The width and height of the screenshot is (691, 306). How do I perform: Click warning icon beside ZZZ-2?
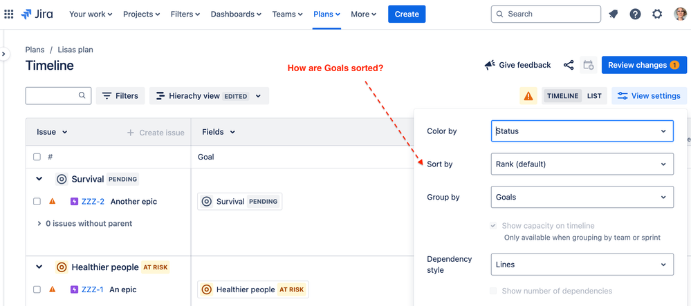click(x=53, y=201)
